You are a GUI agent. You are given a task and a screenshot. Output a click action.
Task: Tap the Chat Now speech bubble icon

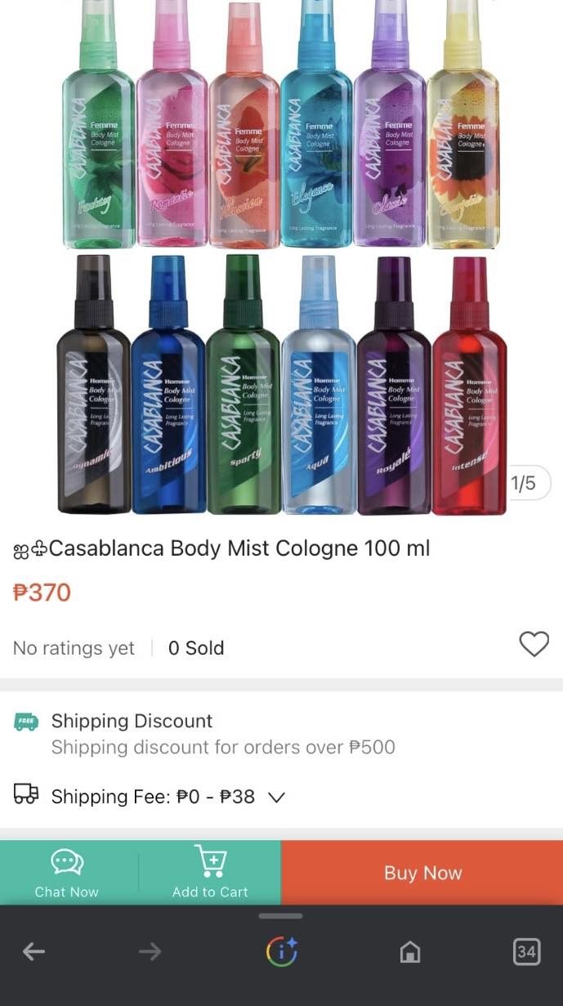(67, 861)
